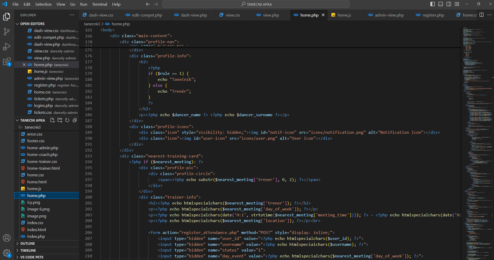
Task: Split the editor to the right
Action: [482, 15]
